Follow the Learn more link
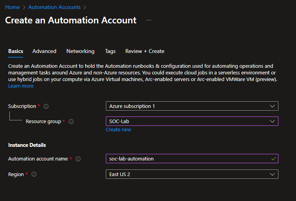 pos(21,86)
